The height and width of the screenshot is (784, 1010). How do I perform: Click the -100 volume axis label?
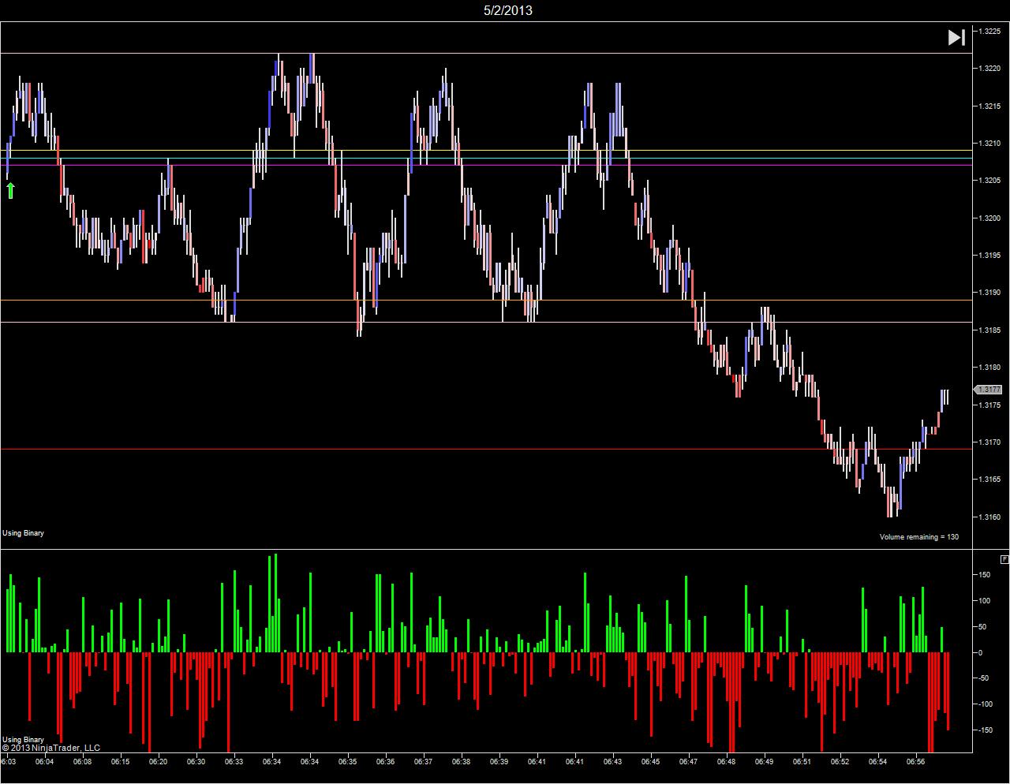985,704
